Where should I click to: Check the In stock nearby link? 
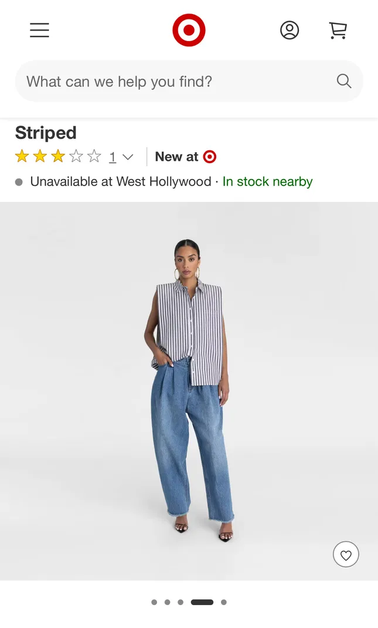pyautogui.click(x=268, y=181)
